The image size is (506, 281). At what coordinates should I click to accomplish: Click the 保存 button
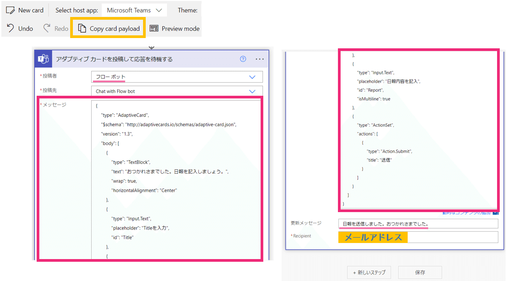(420, 272)
